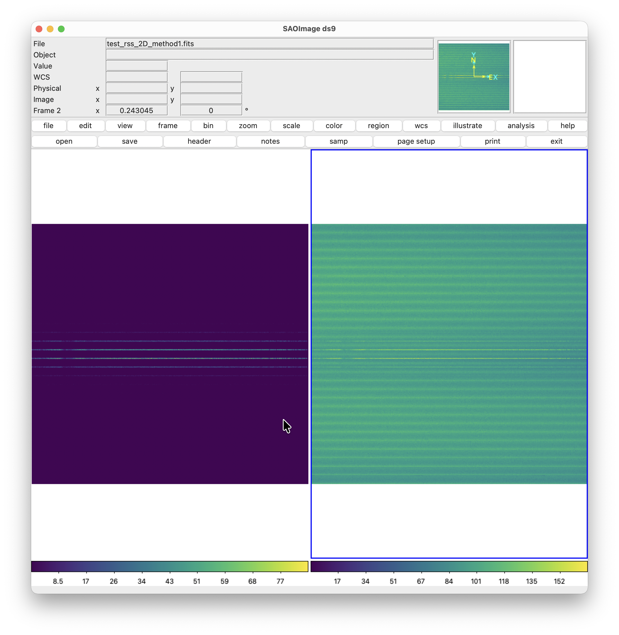This screenshot has height=635, width=619.
Task: Switch to 'color' button category
Action: (x=334, y=126)
